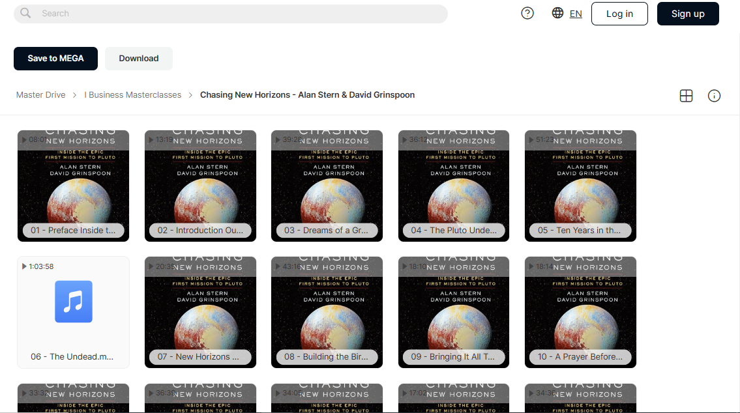Image resolution: width=740 pixels, height=413 pixels.
Task: Click the blue music note icon
Action: coord(74,302)
